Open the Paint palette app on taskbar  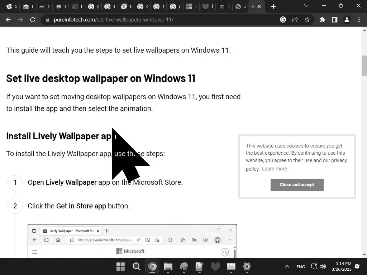pos(184,266)
